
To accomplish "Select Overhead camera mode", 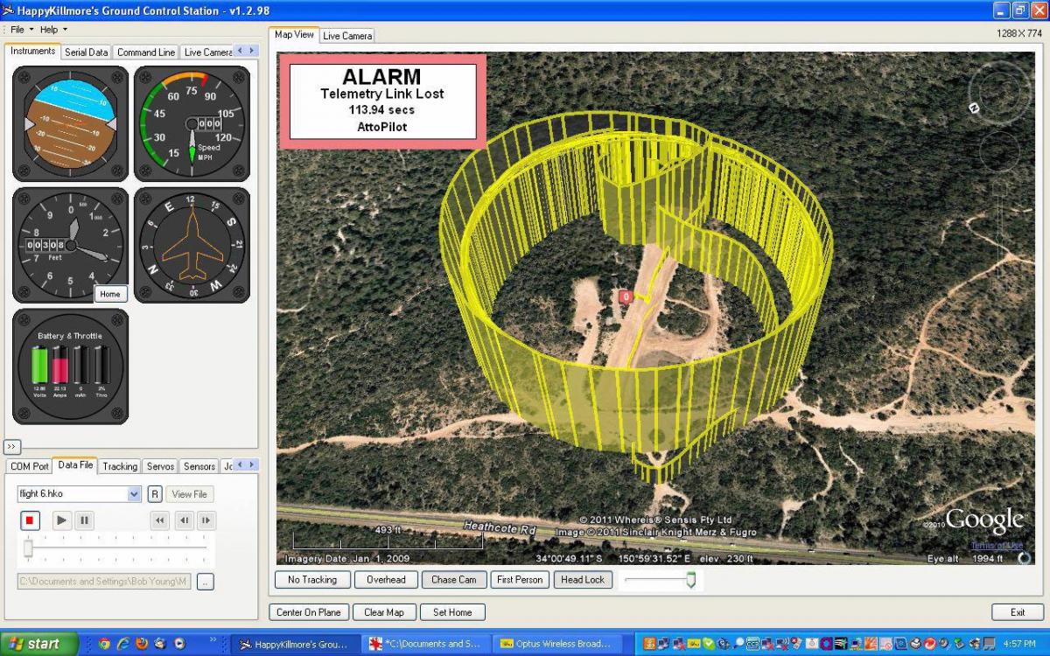I will (x=386, y=579).
